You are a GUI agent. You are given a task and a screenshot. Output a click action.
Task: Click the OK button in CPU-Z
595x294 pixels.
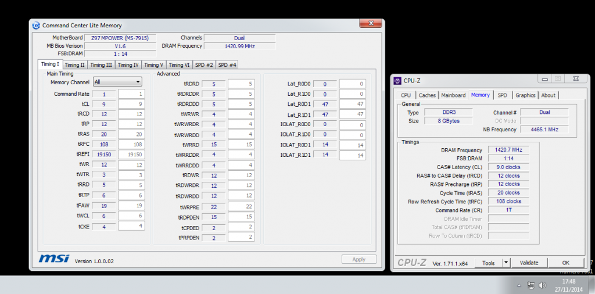coord(566,263)
